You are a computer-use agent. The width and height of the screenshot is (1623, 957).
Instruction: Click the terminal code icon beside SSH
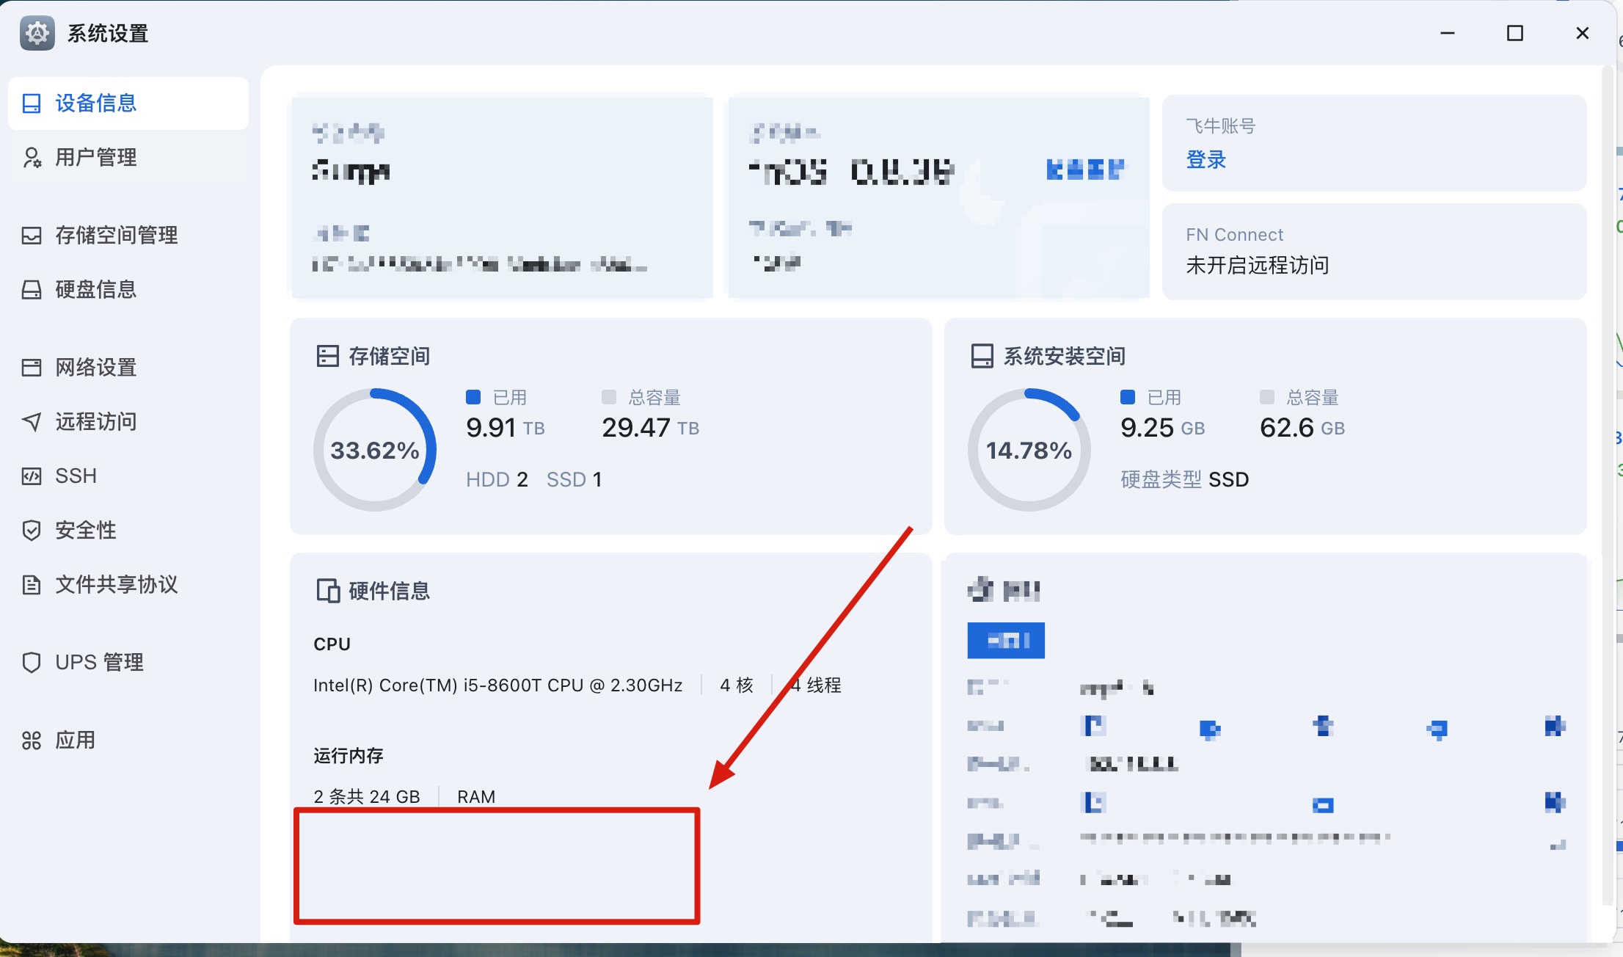(x=32, y=476)
